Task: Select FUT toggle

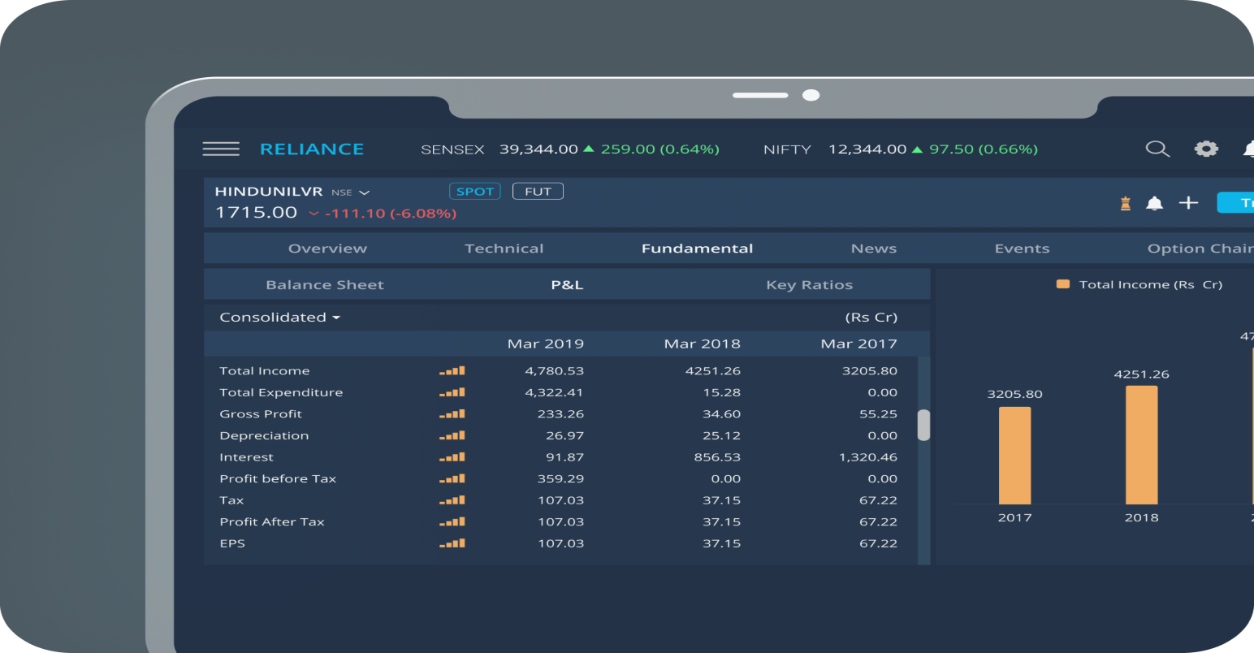Action: pos(538,192)
